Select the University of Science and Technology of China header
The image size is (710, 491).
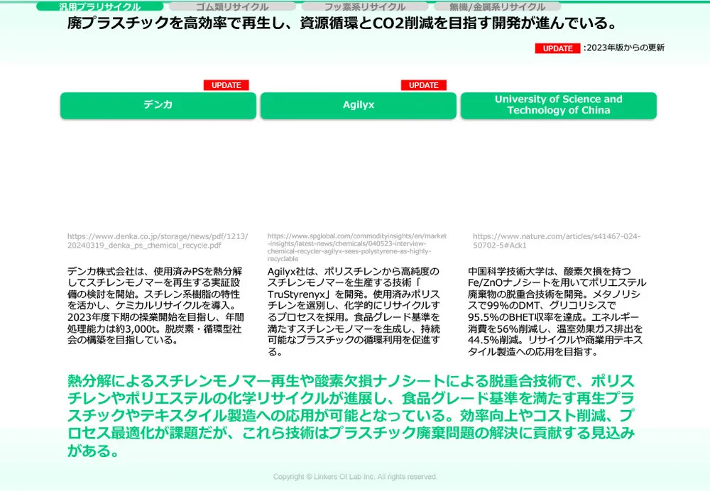pos(558,105)
